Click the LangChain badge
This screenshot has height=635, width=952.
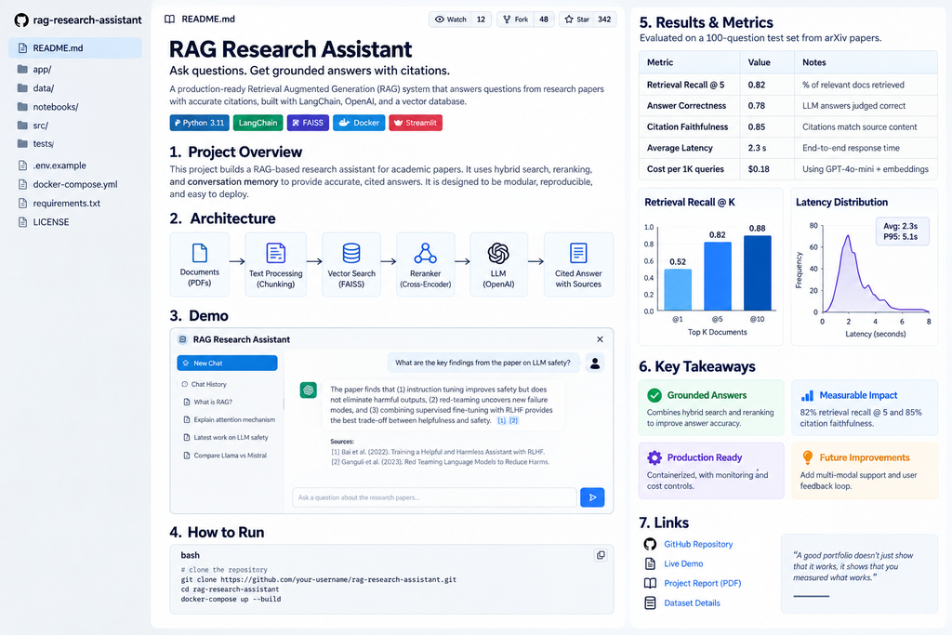pyautogui.click(x=258, y=123)
